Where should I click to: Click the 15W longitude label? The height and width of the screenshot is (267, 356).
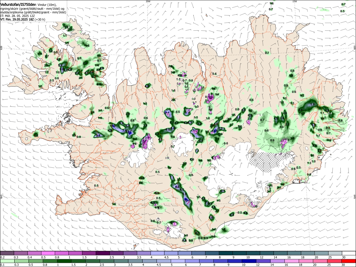click(295, 1)
